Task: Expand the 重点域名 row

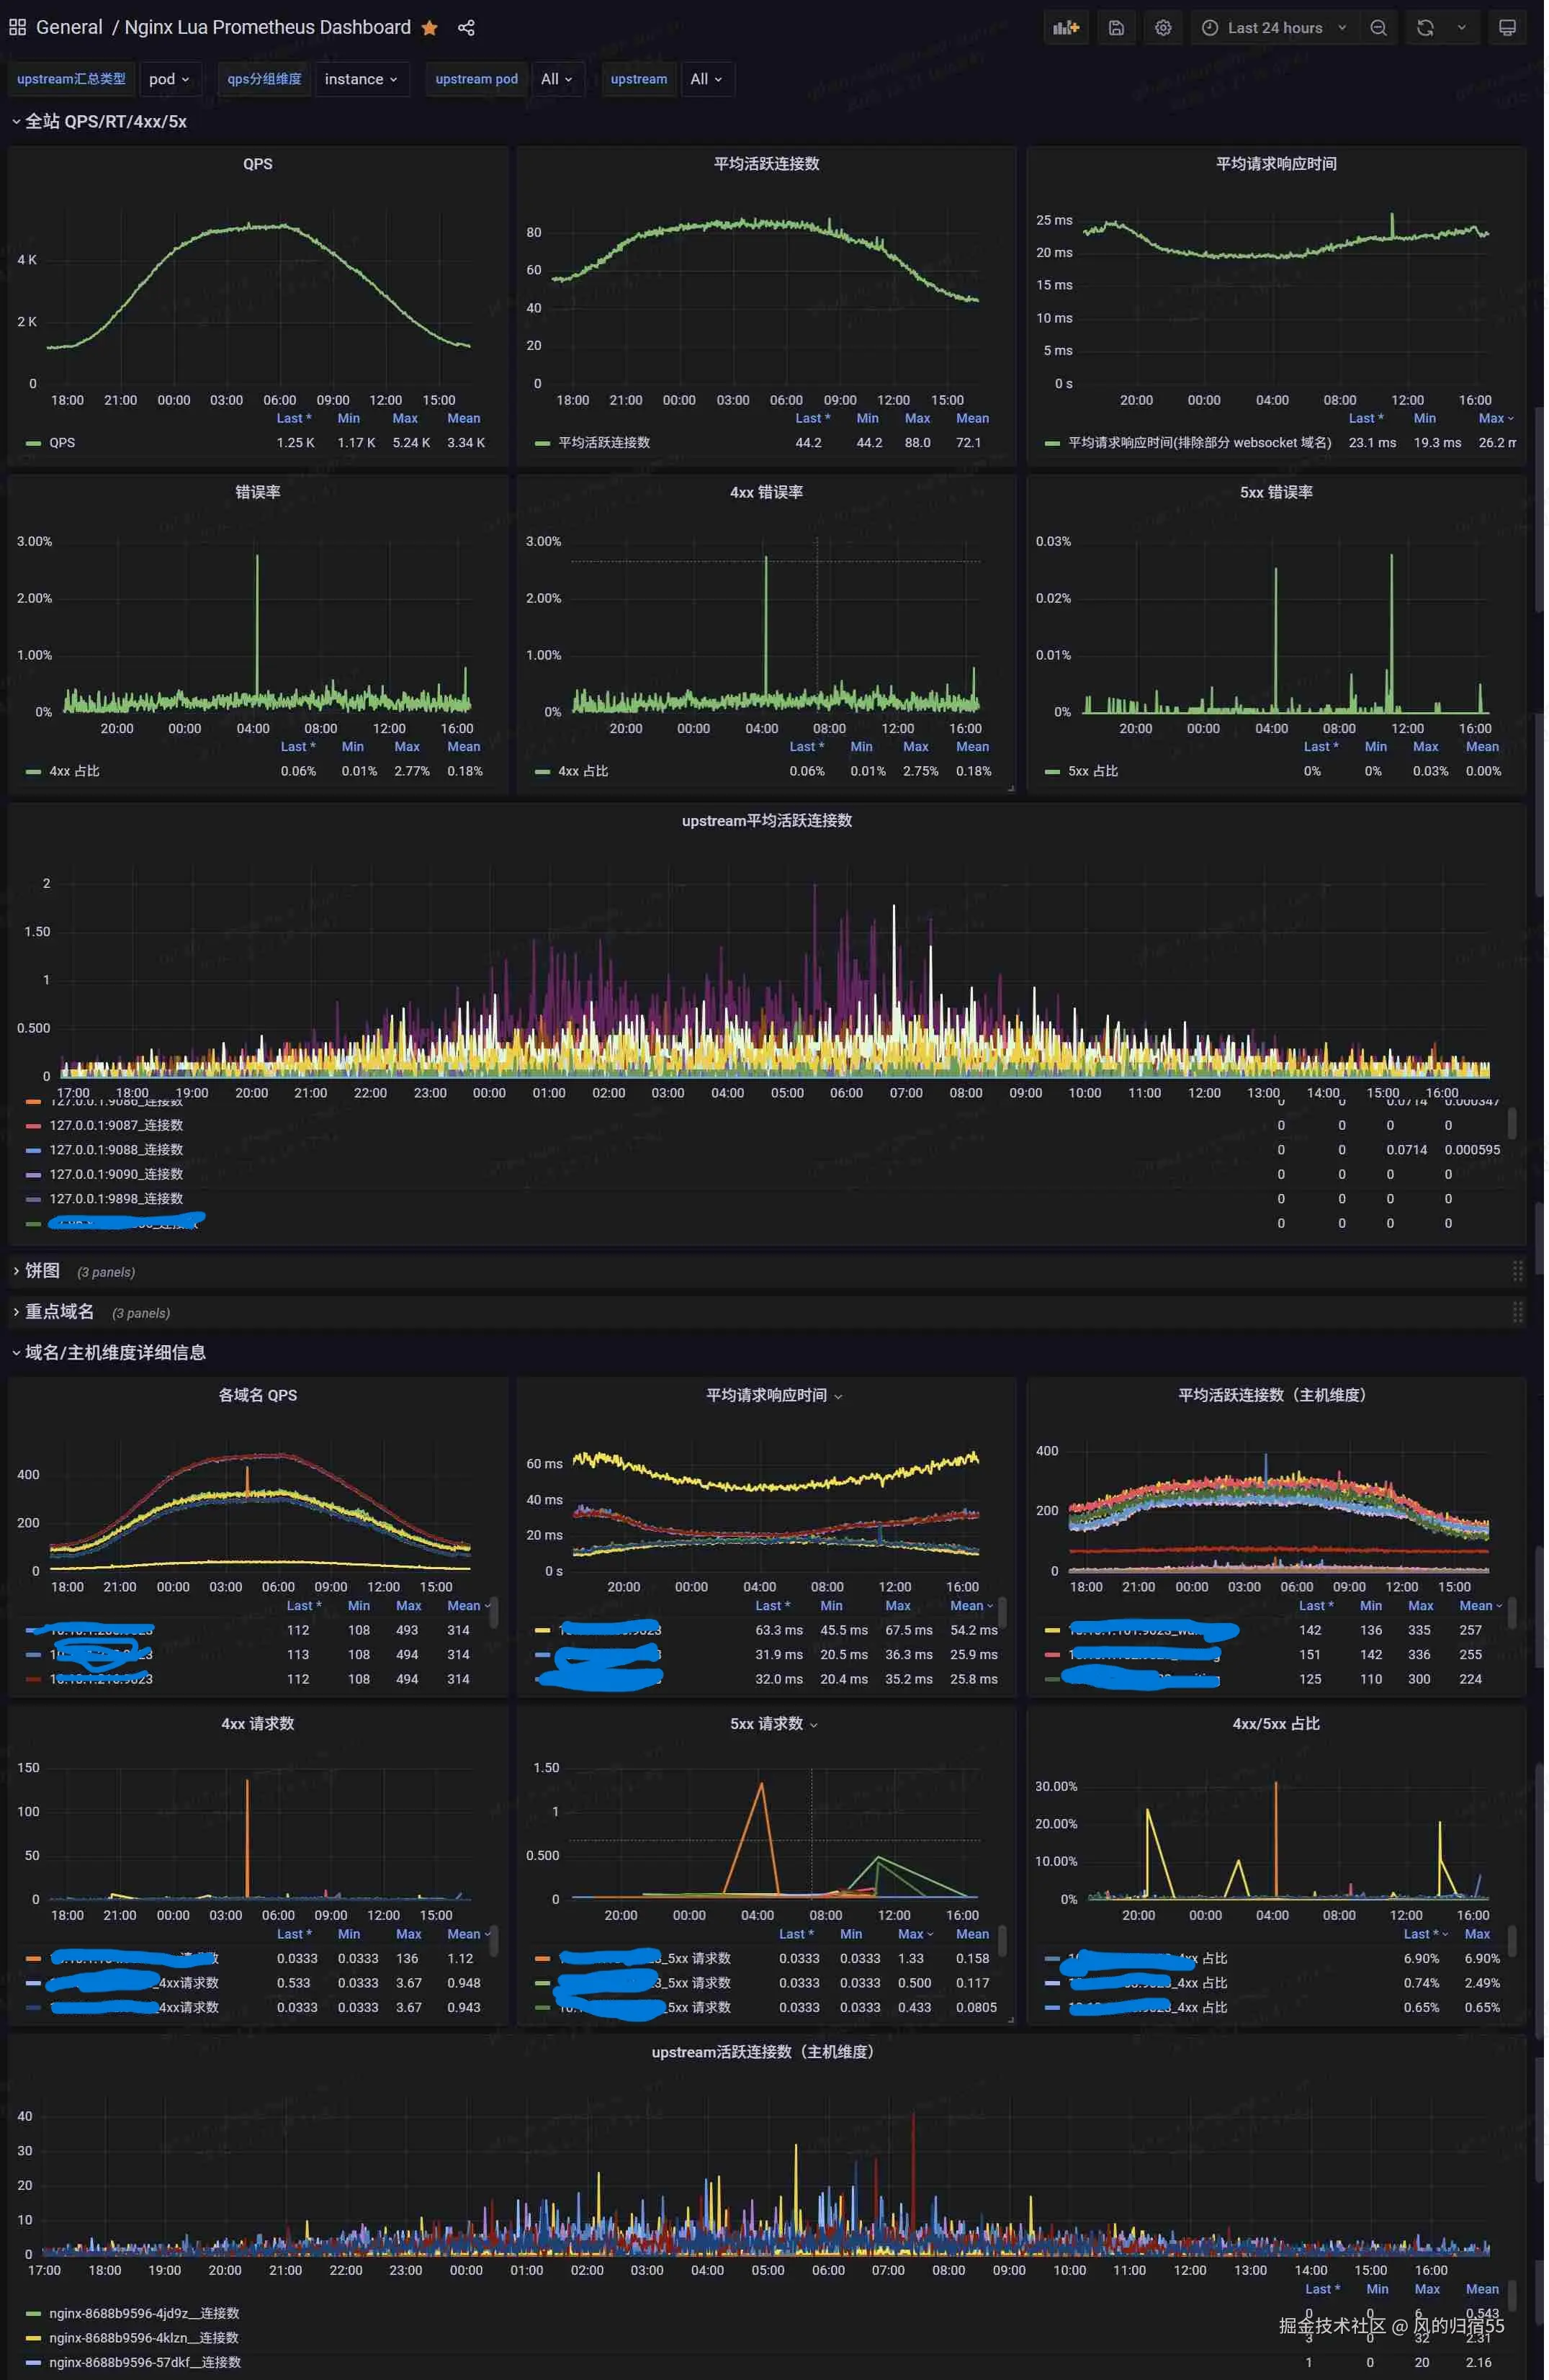Action: coord(59,1311)
